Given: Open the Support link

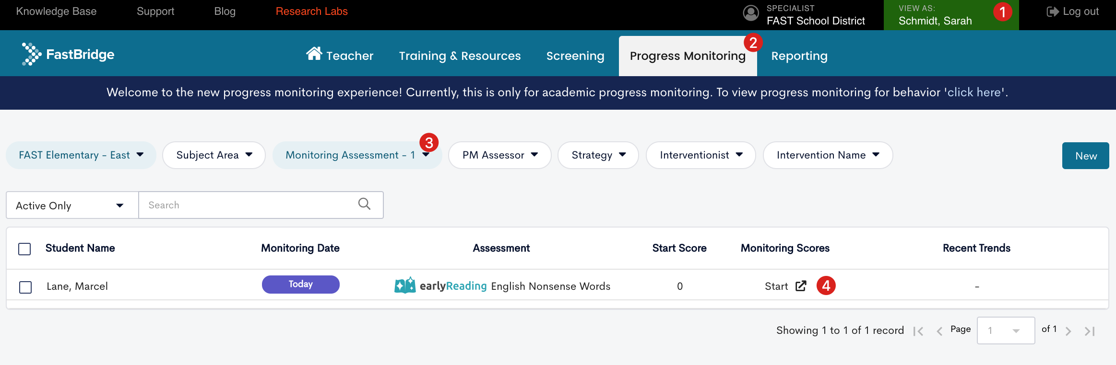Looking at the screenshot, I should pyautogui.click(x=155, y=11).
